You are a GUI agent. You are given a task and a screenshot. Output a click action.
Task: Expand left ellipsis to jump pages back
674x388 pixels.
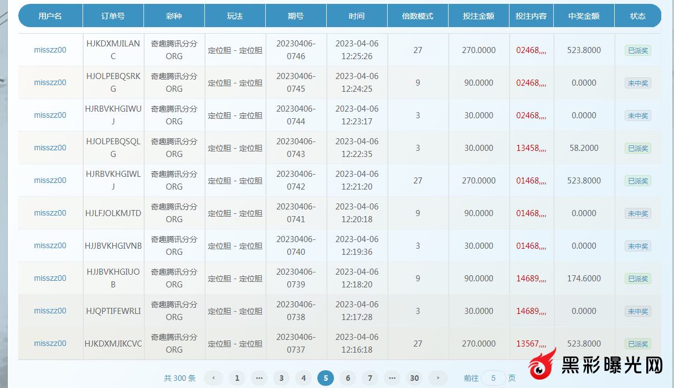(259, 378)
